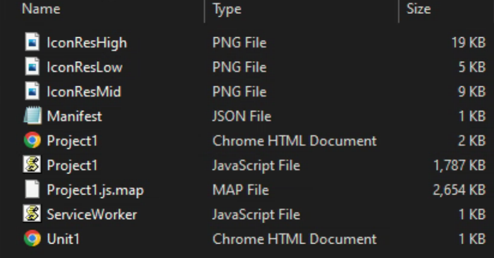Click the Chrome icon beside Project1 HTML
This screenshot has width=494, height=258.
coord(32,140)
